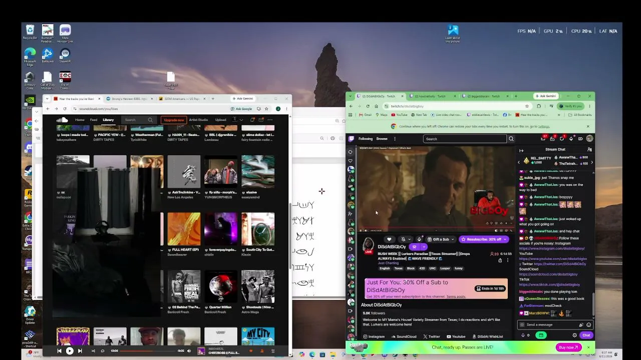Share the DiSdAtBiGbOy stream
The image size is (641, 360).
click(x=500, y=260)
